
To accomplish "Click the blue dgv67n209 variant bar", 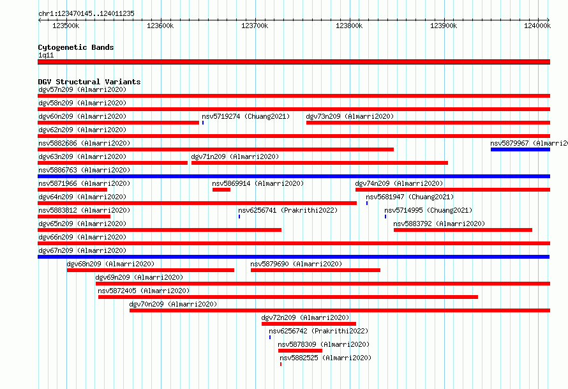I will pyautogui.click(x=294, y=257).
